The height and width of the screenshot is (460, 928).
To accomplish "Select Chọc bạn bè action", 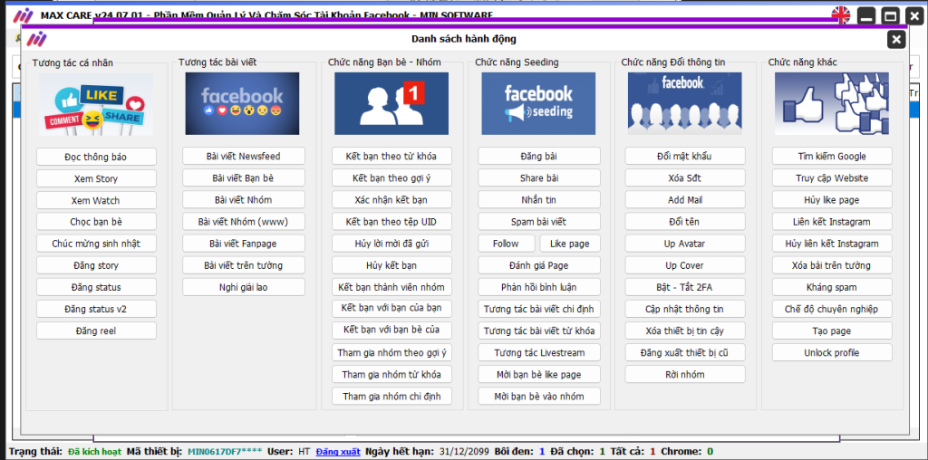I will click(96, 222).
